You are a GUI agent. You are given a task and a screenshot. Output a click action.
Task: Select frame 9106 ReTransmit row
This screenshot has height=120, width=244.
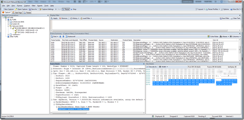pos(144,53)
